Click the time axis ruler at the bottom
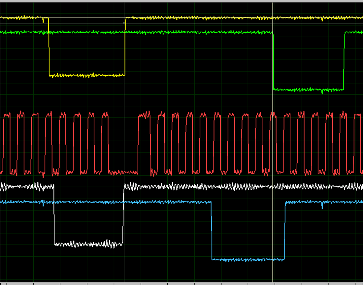 click(181, 283)
